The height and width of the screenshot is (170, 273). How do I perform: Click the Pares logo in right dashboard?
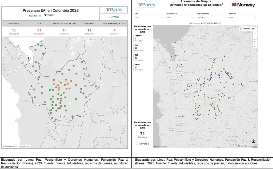coord(146,5)
